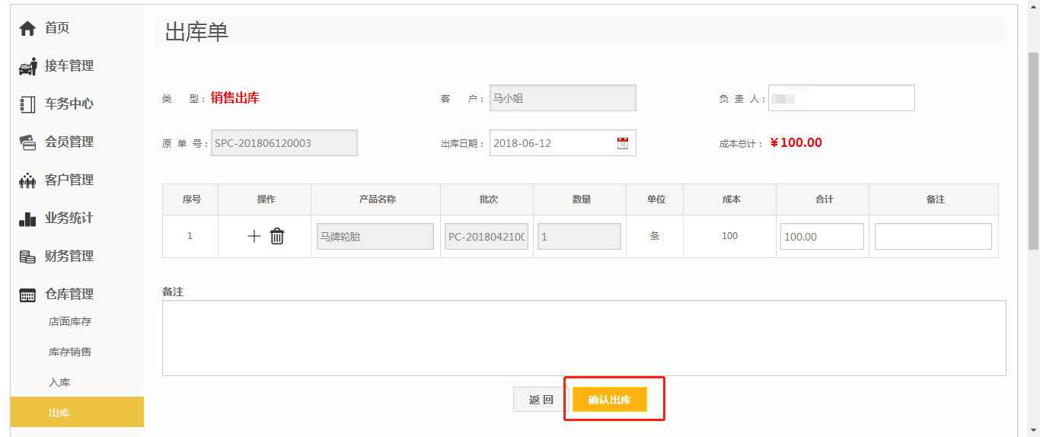Viewport: 1040px width, 437px height.
Task: Click the 首页 home icon
Action: click(x=27, y=28)
